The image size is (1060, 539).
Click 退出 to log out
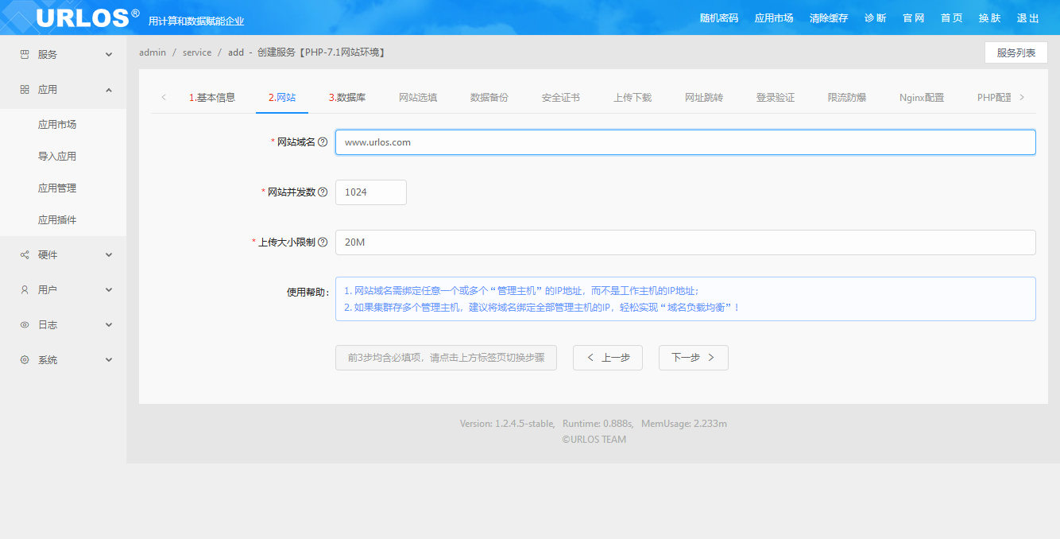pos(1028,18)
